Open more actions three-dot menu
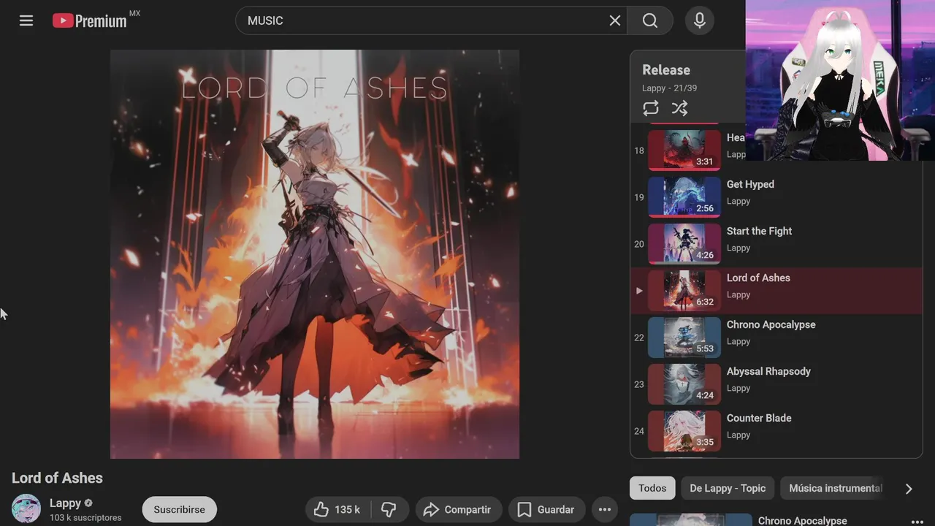 click(605, 509)
